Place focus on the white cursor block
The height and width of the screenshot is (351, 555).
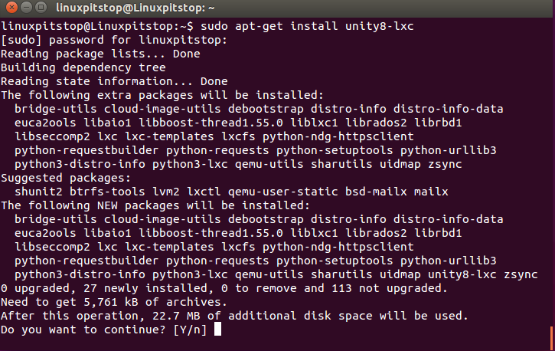click(217, 329)
